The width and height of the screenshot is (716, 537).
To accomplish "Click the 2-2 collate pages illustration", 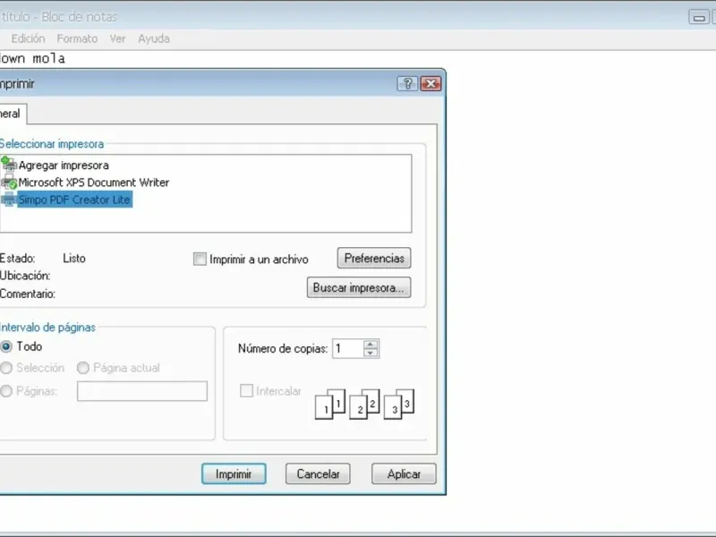I will (364, 404).
